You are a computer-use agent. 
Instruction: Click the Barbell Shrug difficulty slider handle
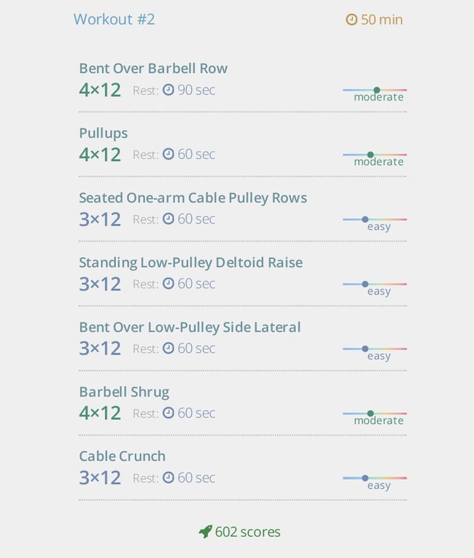click(370, 414)
